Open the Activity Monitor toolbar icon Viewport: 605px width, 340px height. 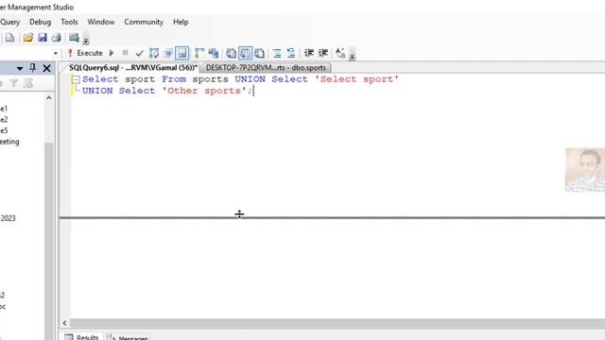[74, 38]
